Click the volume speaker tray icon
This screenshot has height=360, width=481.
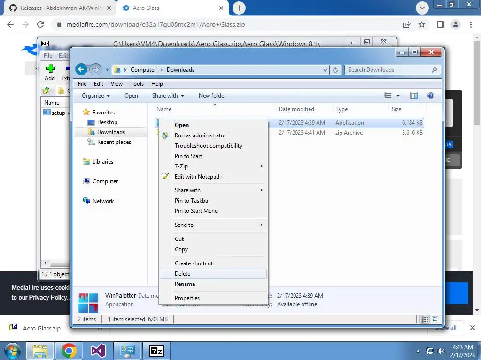pyautogui.click(x=441, y=351)
